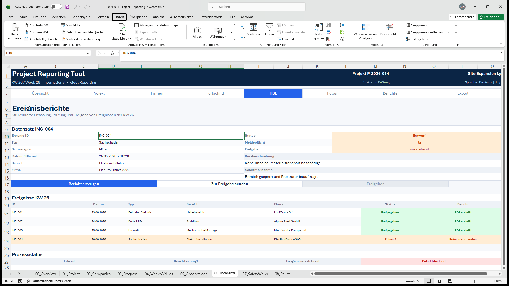Open the Sortieren dialog
The height and width of the screenshot is (286, 509).
coord(253,29)
